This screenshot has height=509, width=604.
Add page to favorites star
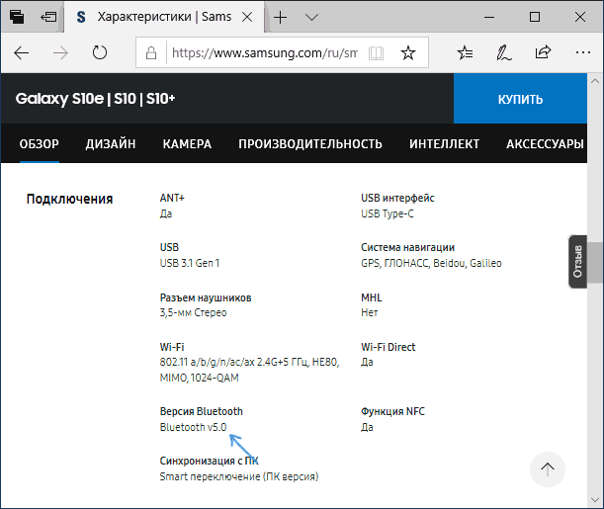[408, 52]
